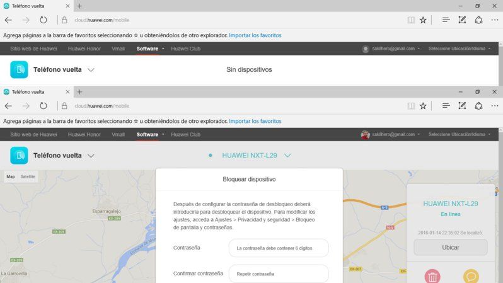Viewport: 503px width, 283px height.
Task: Click padlock icon in upper browser address bar
Action: pyautogui.click(x=64, y=20)
